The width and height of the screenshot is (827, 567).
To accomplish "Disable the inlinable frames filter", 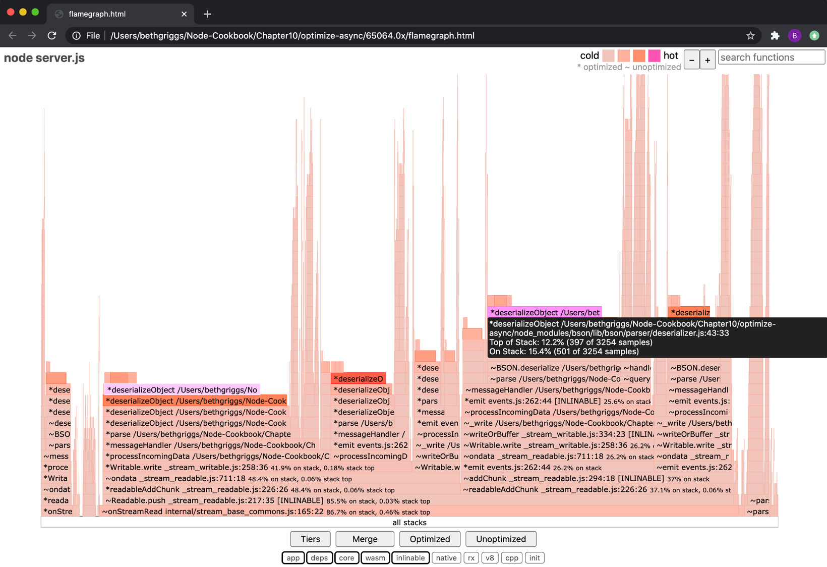I will 410,557.
